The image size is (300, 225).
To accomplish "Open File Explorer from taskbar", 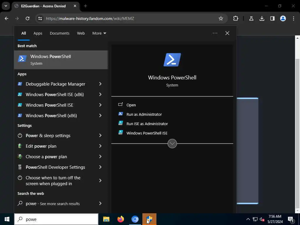I will point(106,219).
